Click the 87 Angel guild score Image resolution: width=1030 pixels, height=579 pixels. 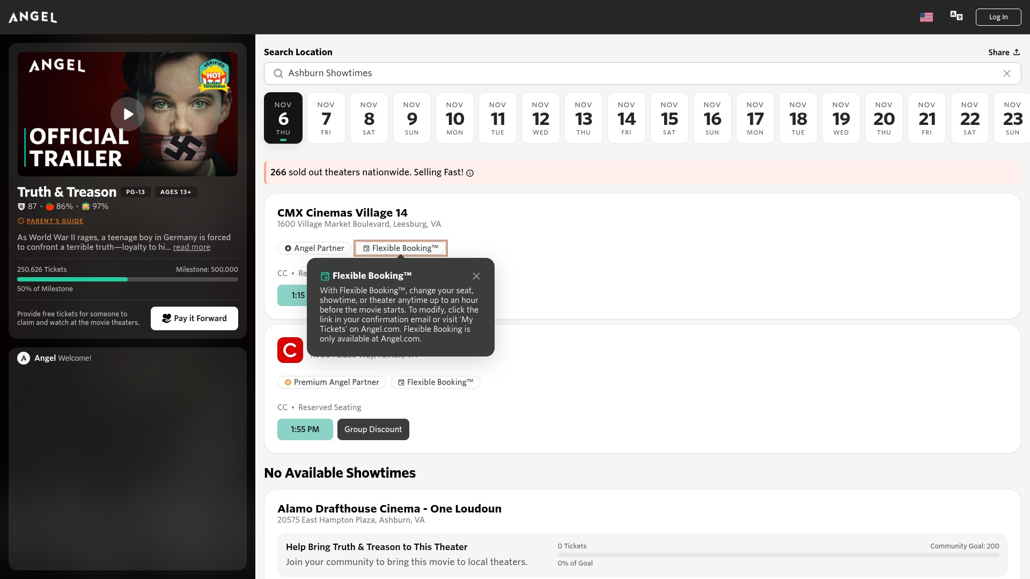(x=27, y=206)
